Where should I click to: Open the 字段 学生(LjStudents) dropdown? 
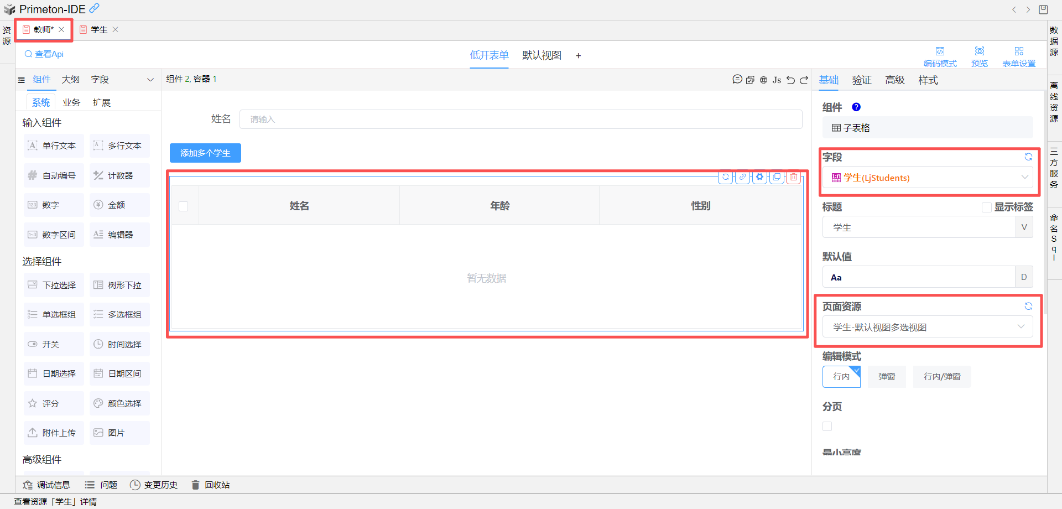[927, 178]
